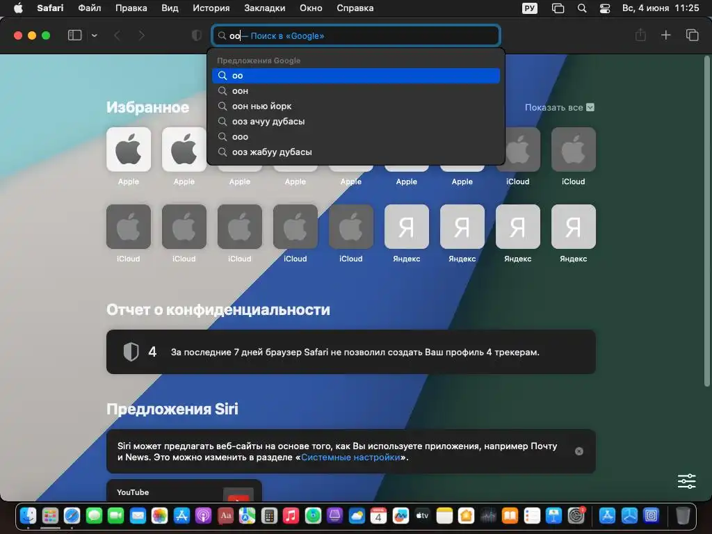Collapse favorites via «Показать все»
The height and width of the screenshot is (534, 712).
[x=560, y=108]
